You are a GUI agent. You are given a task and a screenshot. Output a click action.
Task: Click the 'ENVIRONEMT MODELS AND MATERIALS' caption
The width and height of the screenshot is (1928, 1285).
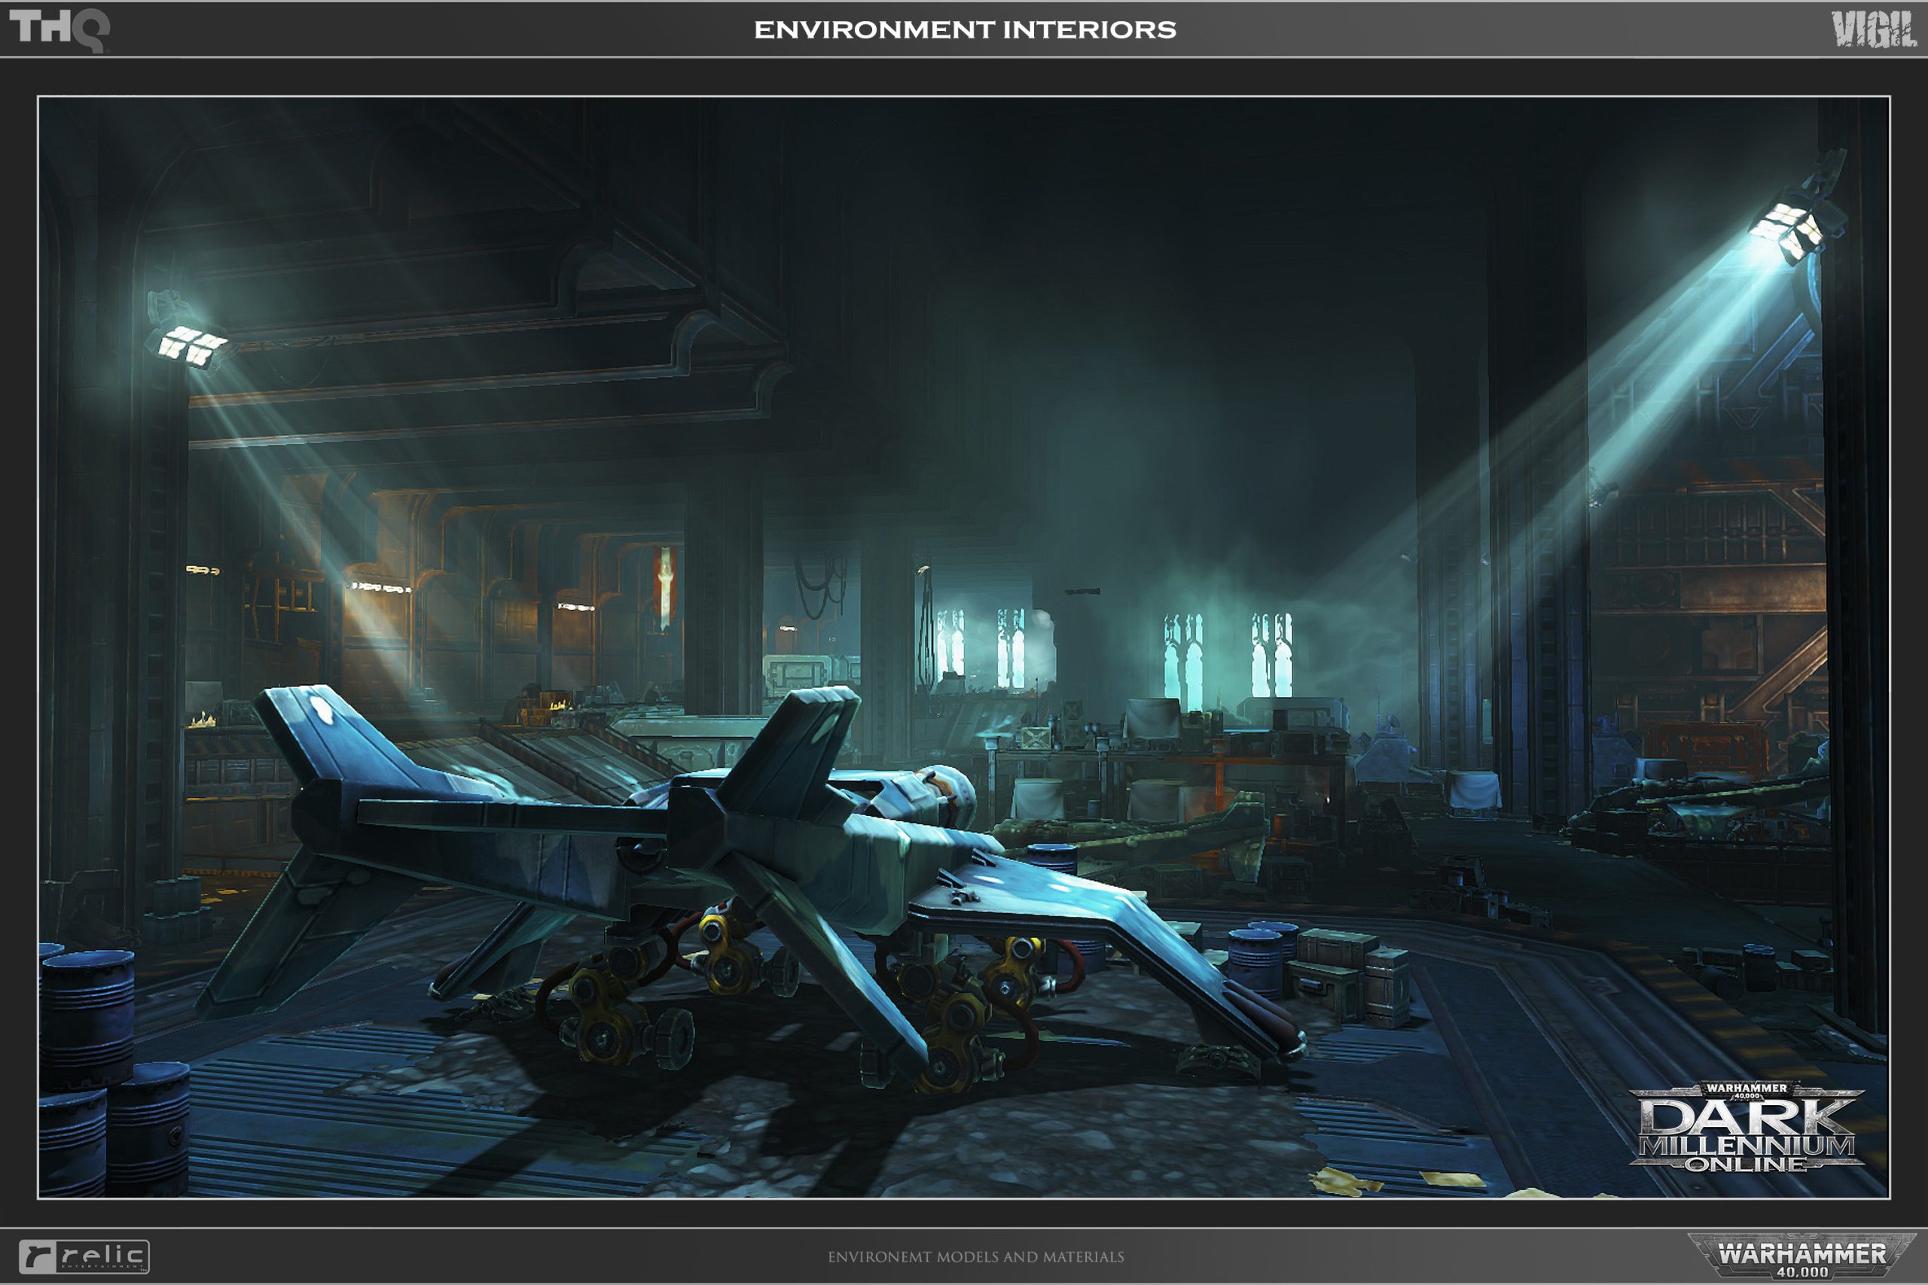click(x=975, y=1256)
